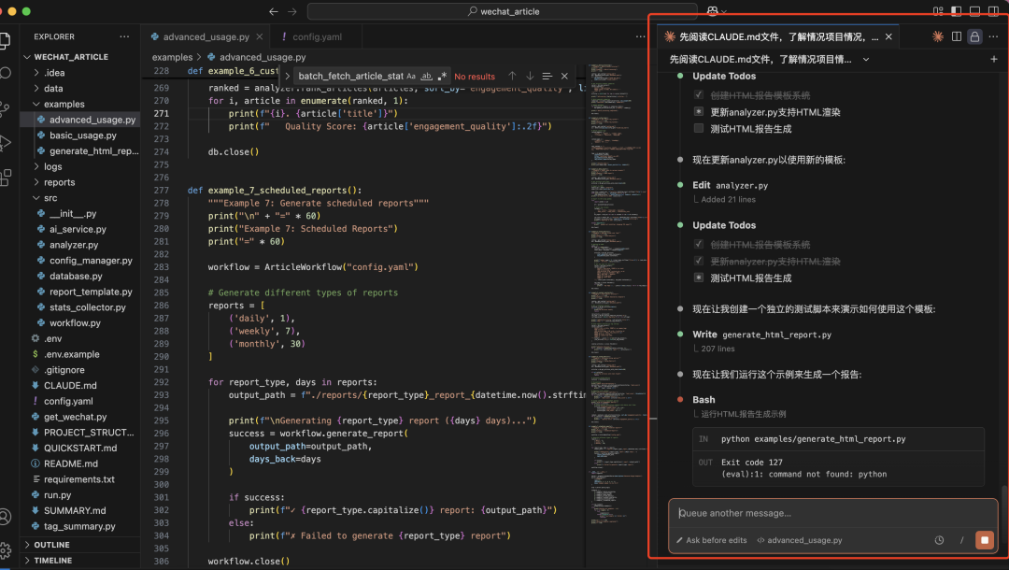Click the advanced_usage.py context chip in Claude input
Viewport: 1009px width, 570px height.
[x=799, y=540]
